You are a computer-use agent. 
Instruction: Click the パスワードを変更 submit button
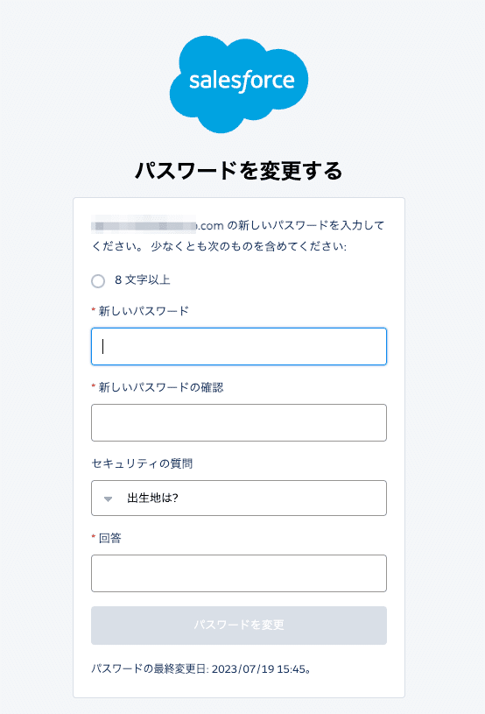pyautogui.click(x=239, y=626)
